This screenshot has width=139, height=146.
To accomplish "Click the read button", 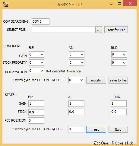I will point(96,129).
